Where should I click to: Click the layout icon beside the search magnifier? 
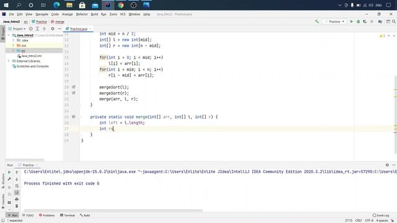388,22
